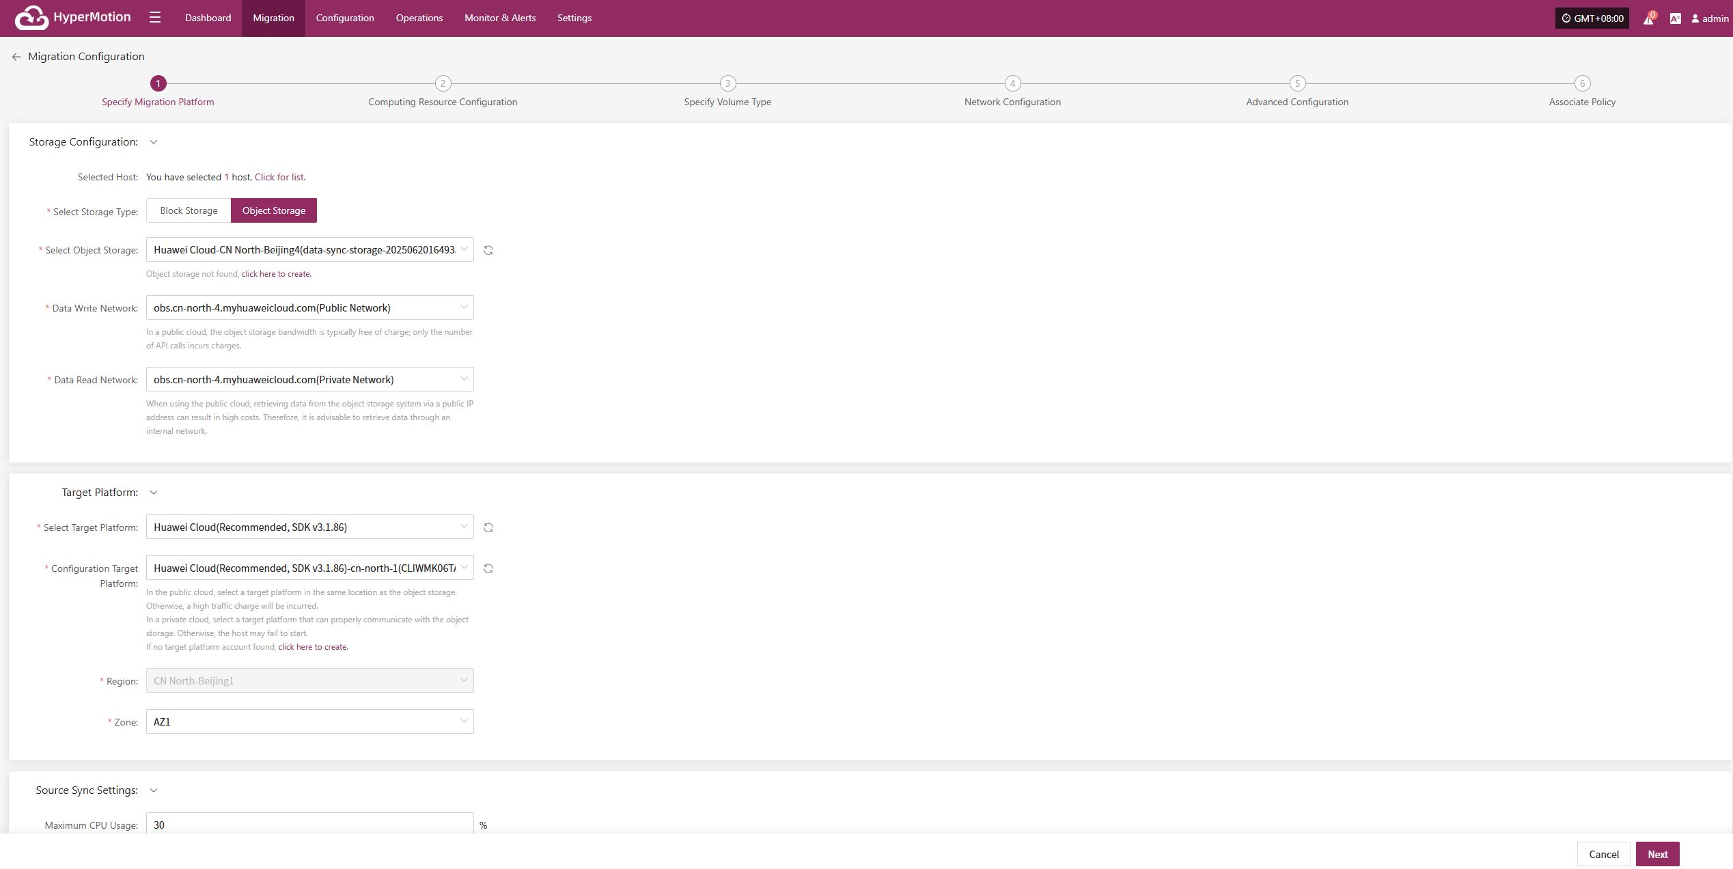Click 'click here to create' target platform account link
This screenshot has height=869, width=1733.
click(313, 647)
